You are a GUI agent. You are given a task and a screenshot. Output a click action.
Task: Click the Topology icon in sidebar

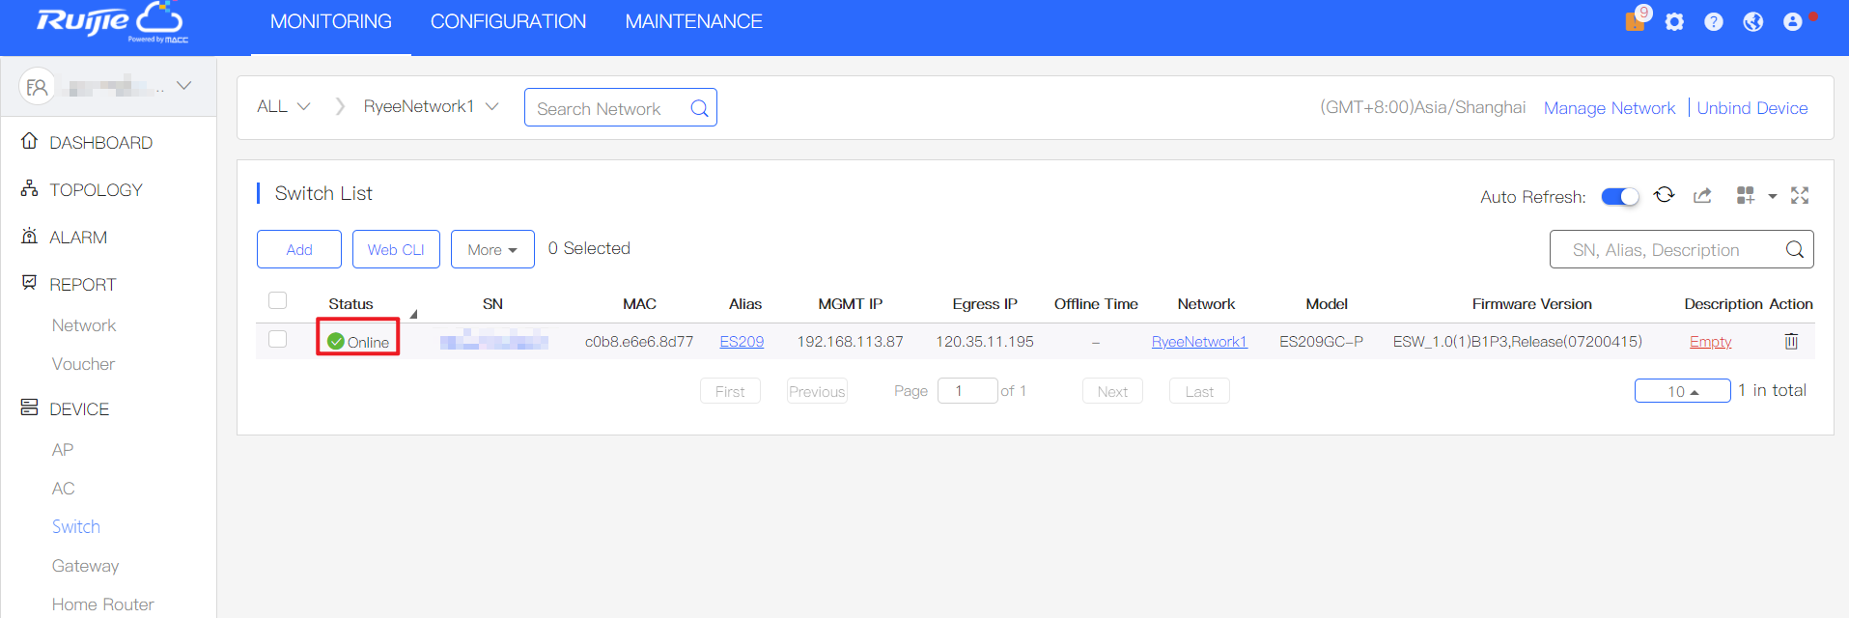point(30,188)
